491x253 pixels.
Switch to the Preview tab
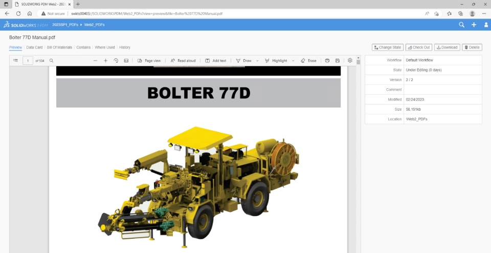16,47
